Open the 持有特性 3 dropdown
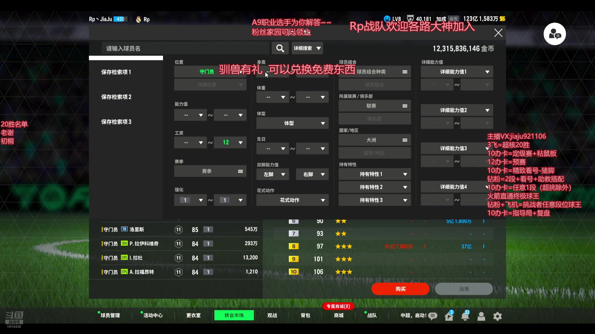595x334 pixels. [375, 200]
